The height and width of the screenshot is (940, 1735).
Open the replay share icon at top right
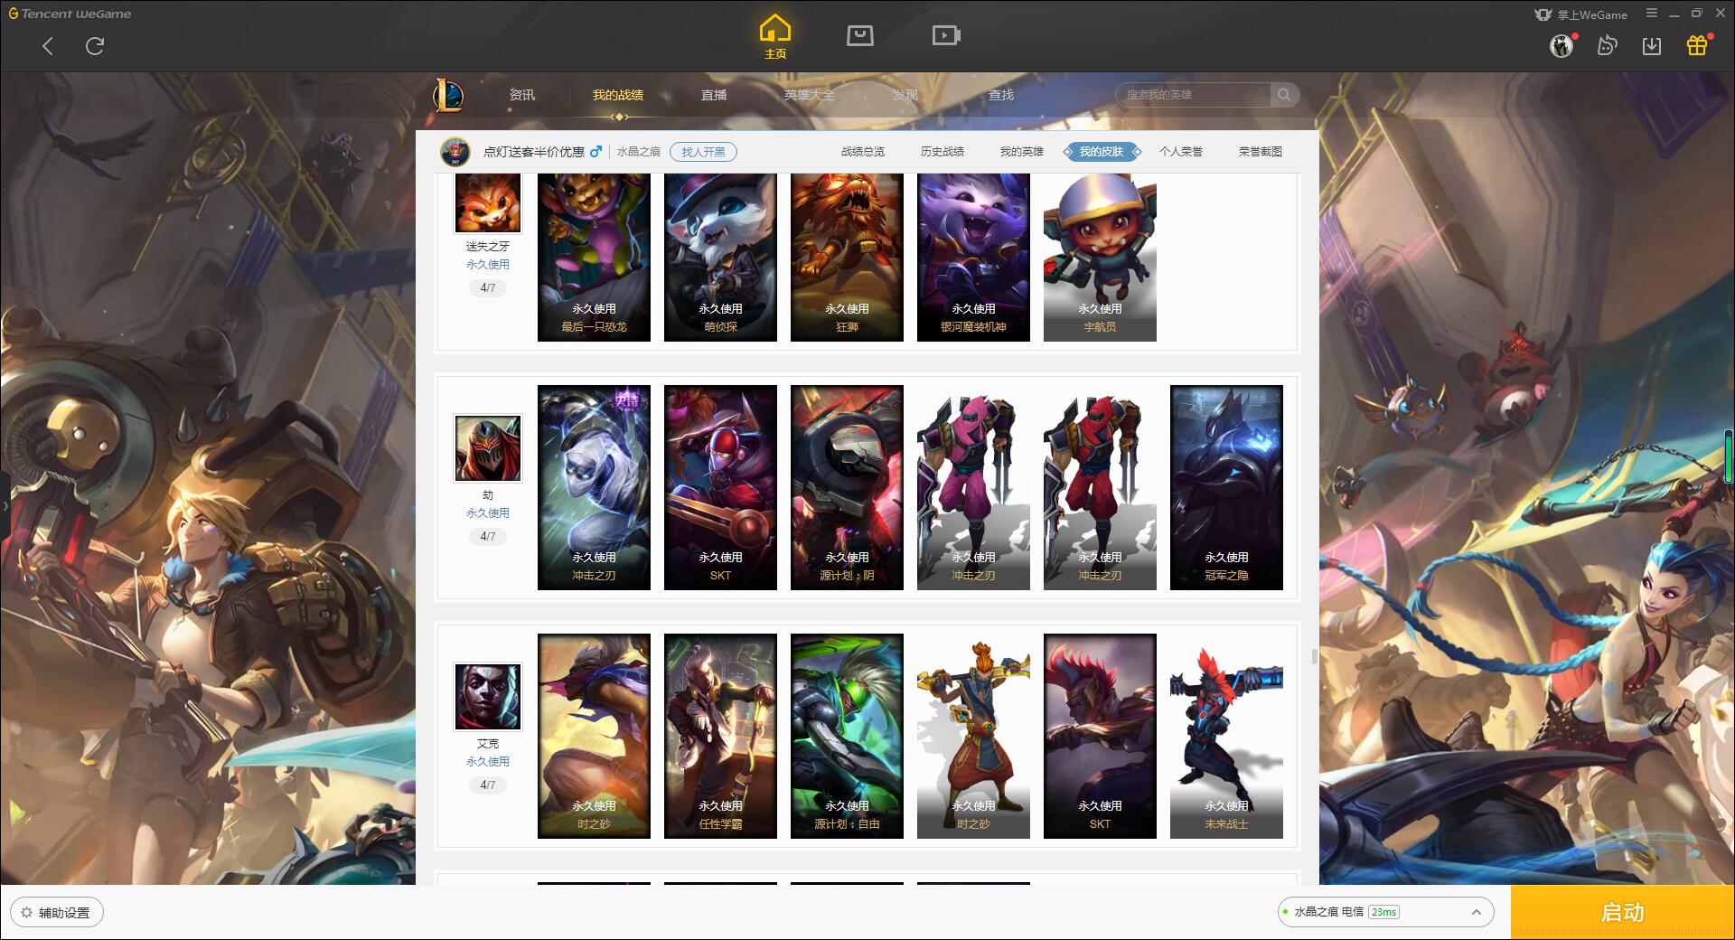1607,45
